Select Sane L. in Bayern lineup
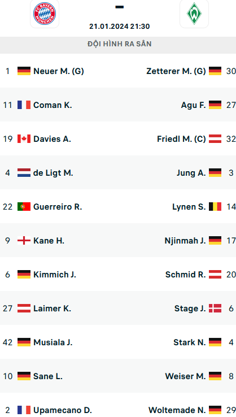This screenshot has width=236, height=417. 48,376
